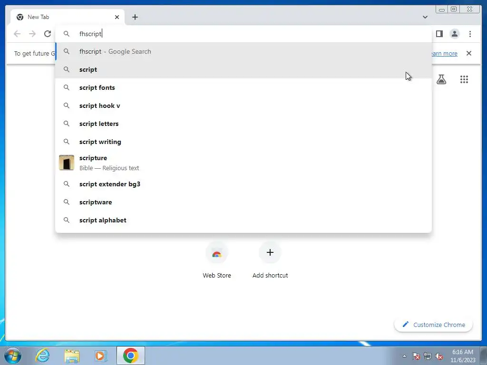Open a new tab with plus button
The image size is (487, 365).
pos(135,17)
